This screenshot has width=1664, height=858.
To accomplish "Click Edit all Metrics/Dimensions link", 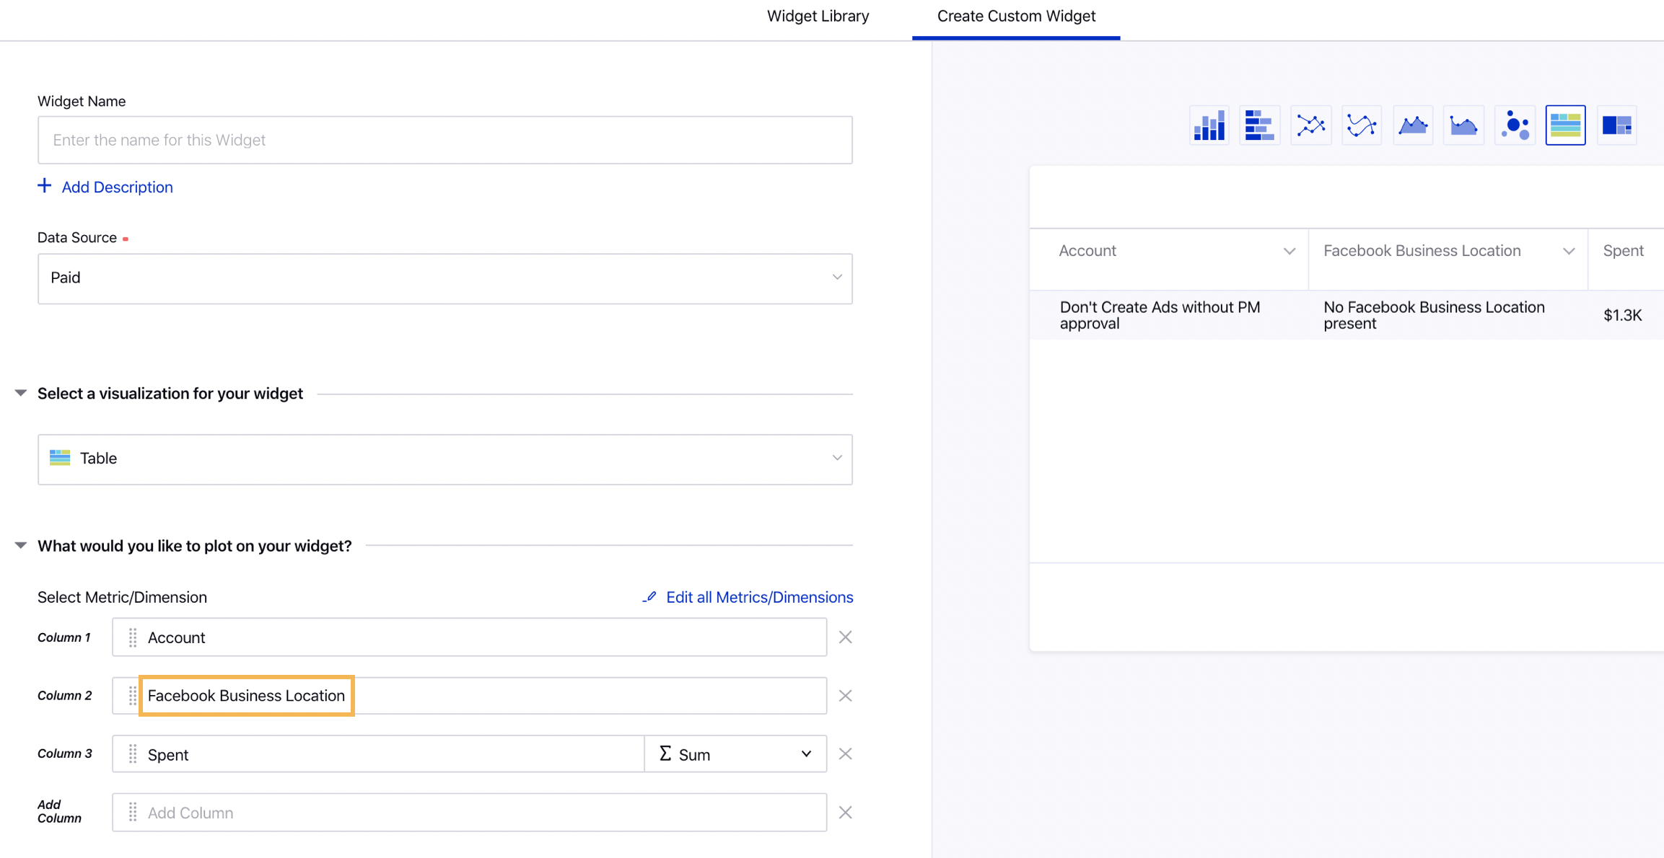I will tap(759, 597).
